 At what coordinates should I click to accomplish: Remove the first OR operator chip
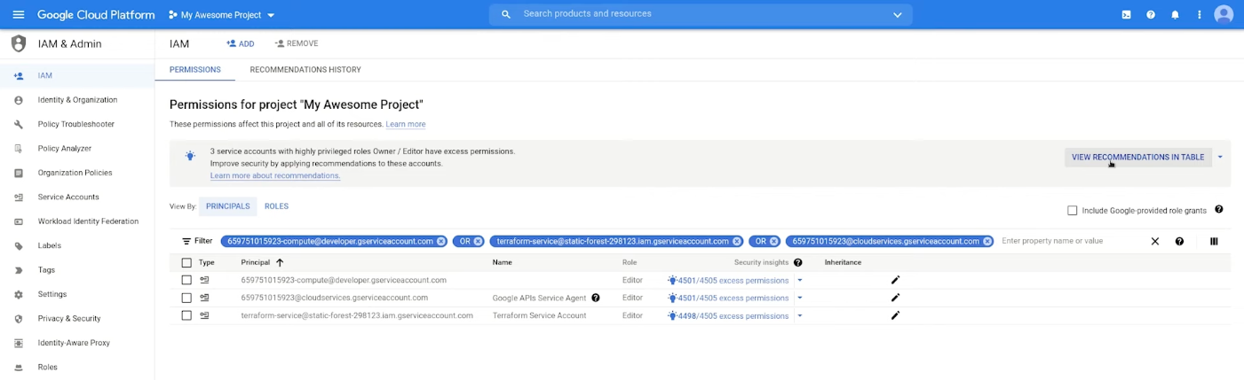(x=478, y=241)
